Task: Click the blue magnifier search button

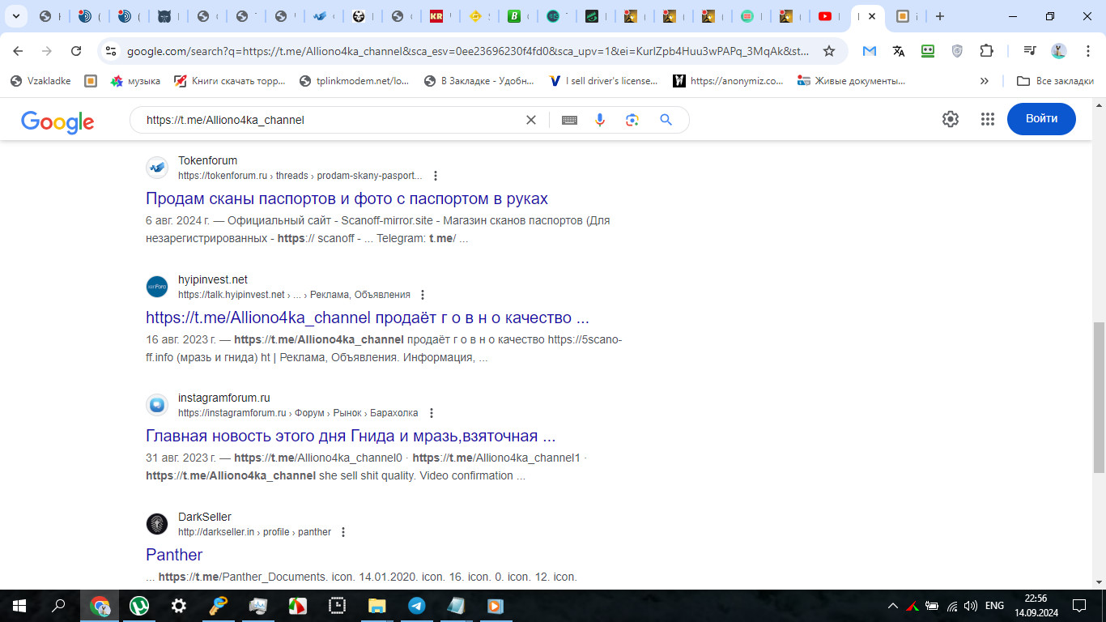Action: 666,120
